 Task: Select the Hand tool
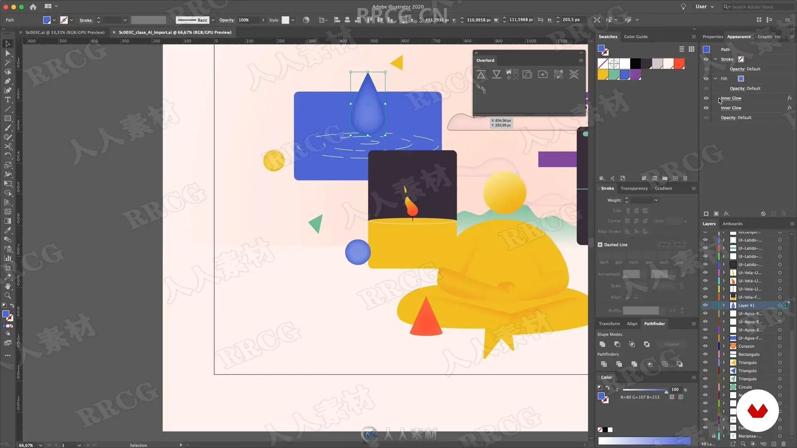7,287
